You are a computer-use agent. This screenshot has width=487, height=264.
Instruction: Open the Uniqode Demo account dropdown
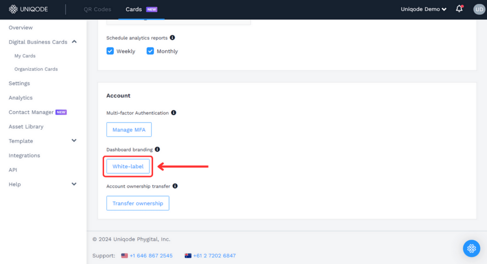point(423,9)
